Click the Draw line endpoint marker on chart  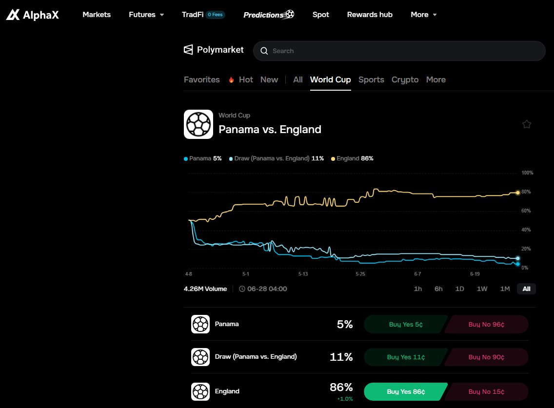517,258
